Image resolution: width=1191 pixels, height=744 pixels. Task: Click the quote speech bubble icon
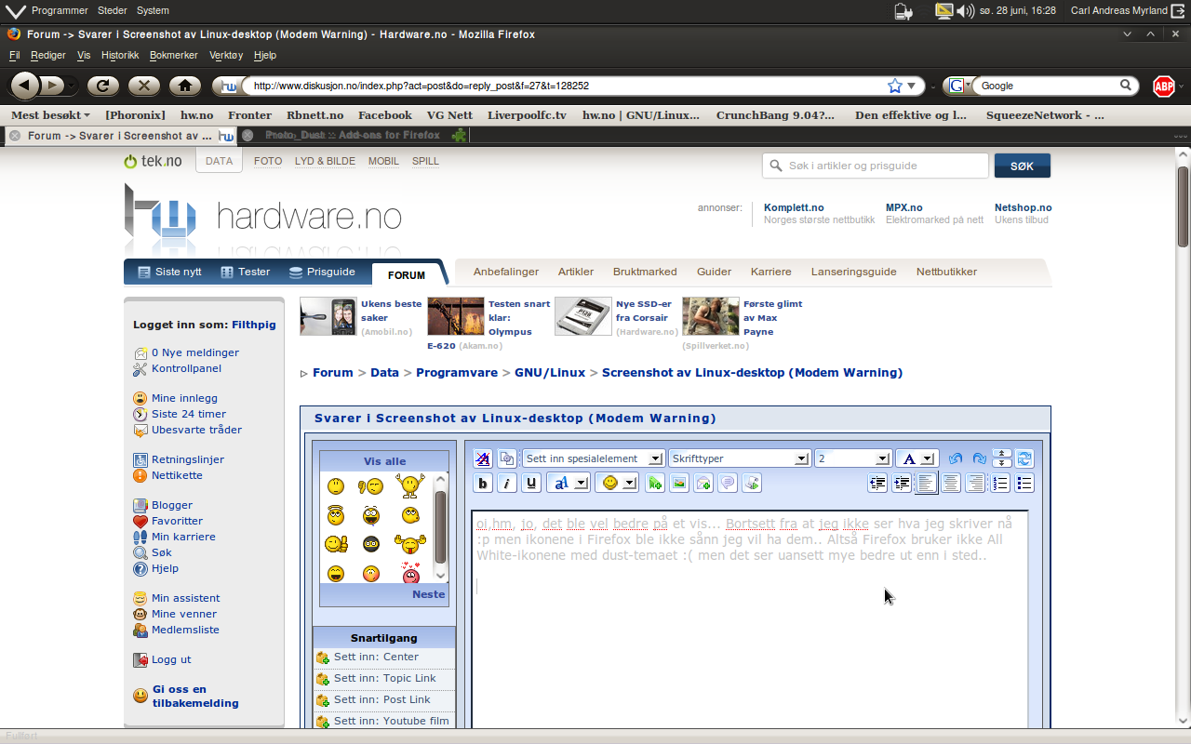[x=728, y=483]
